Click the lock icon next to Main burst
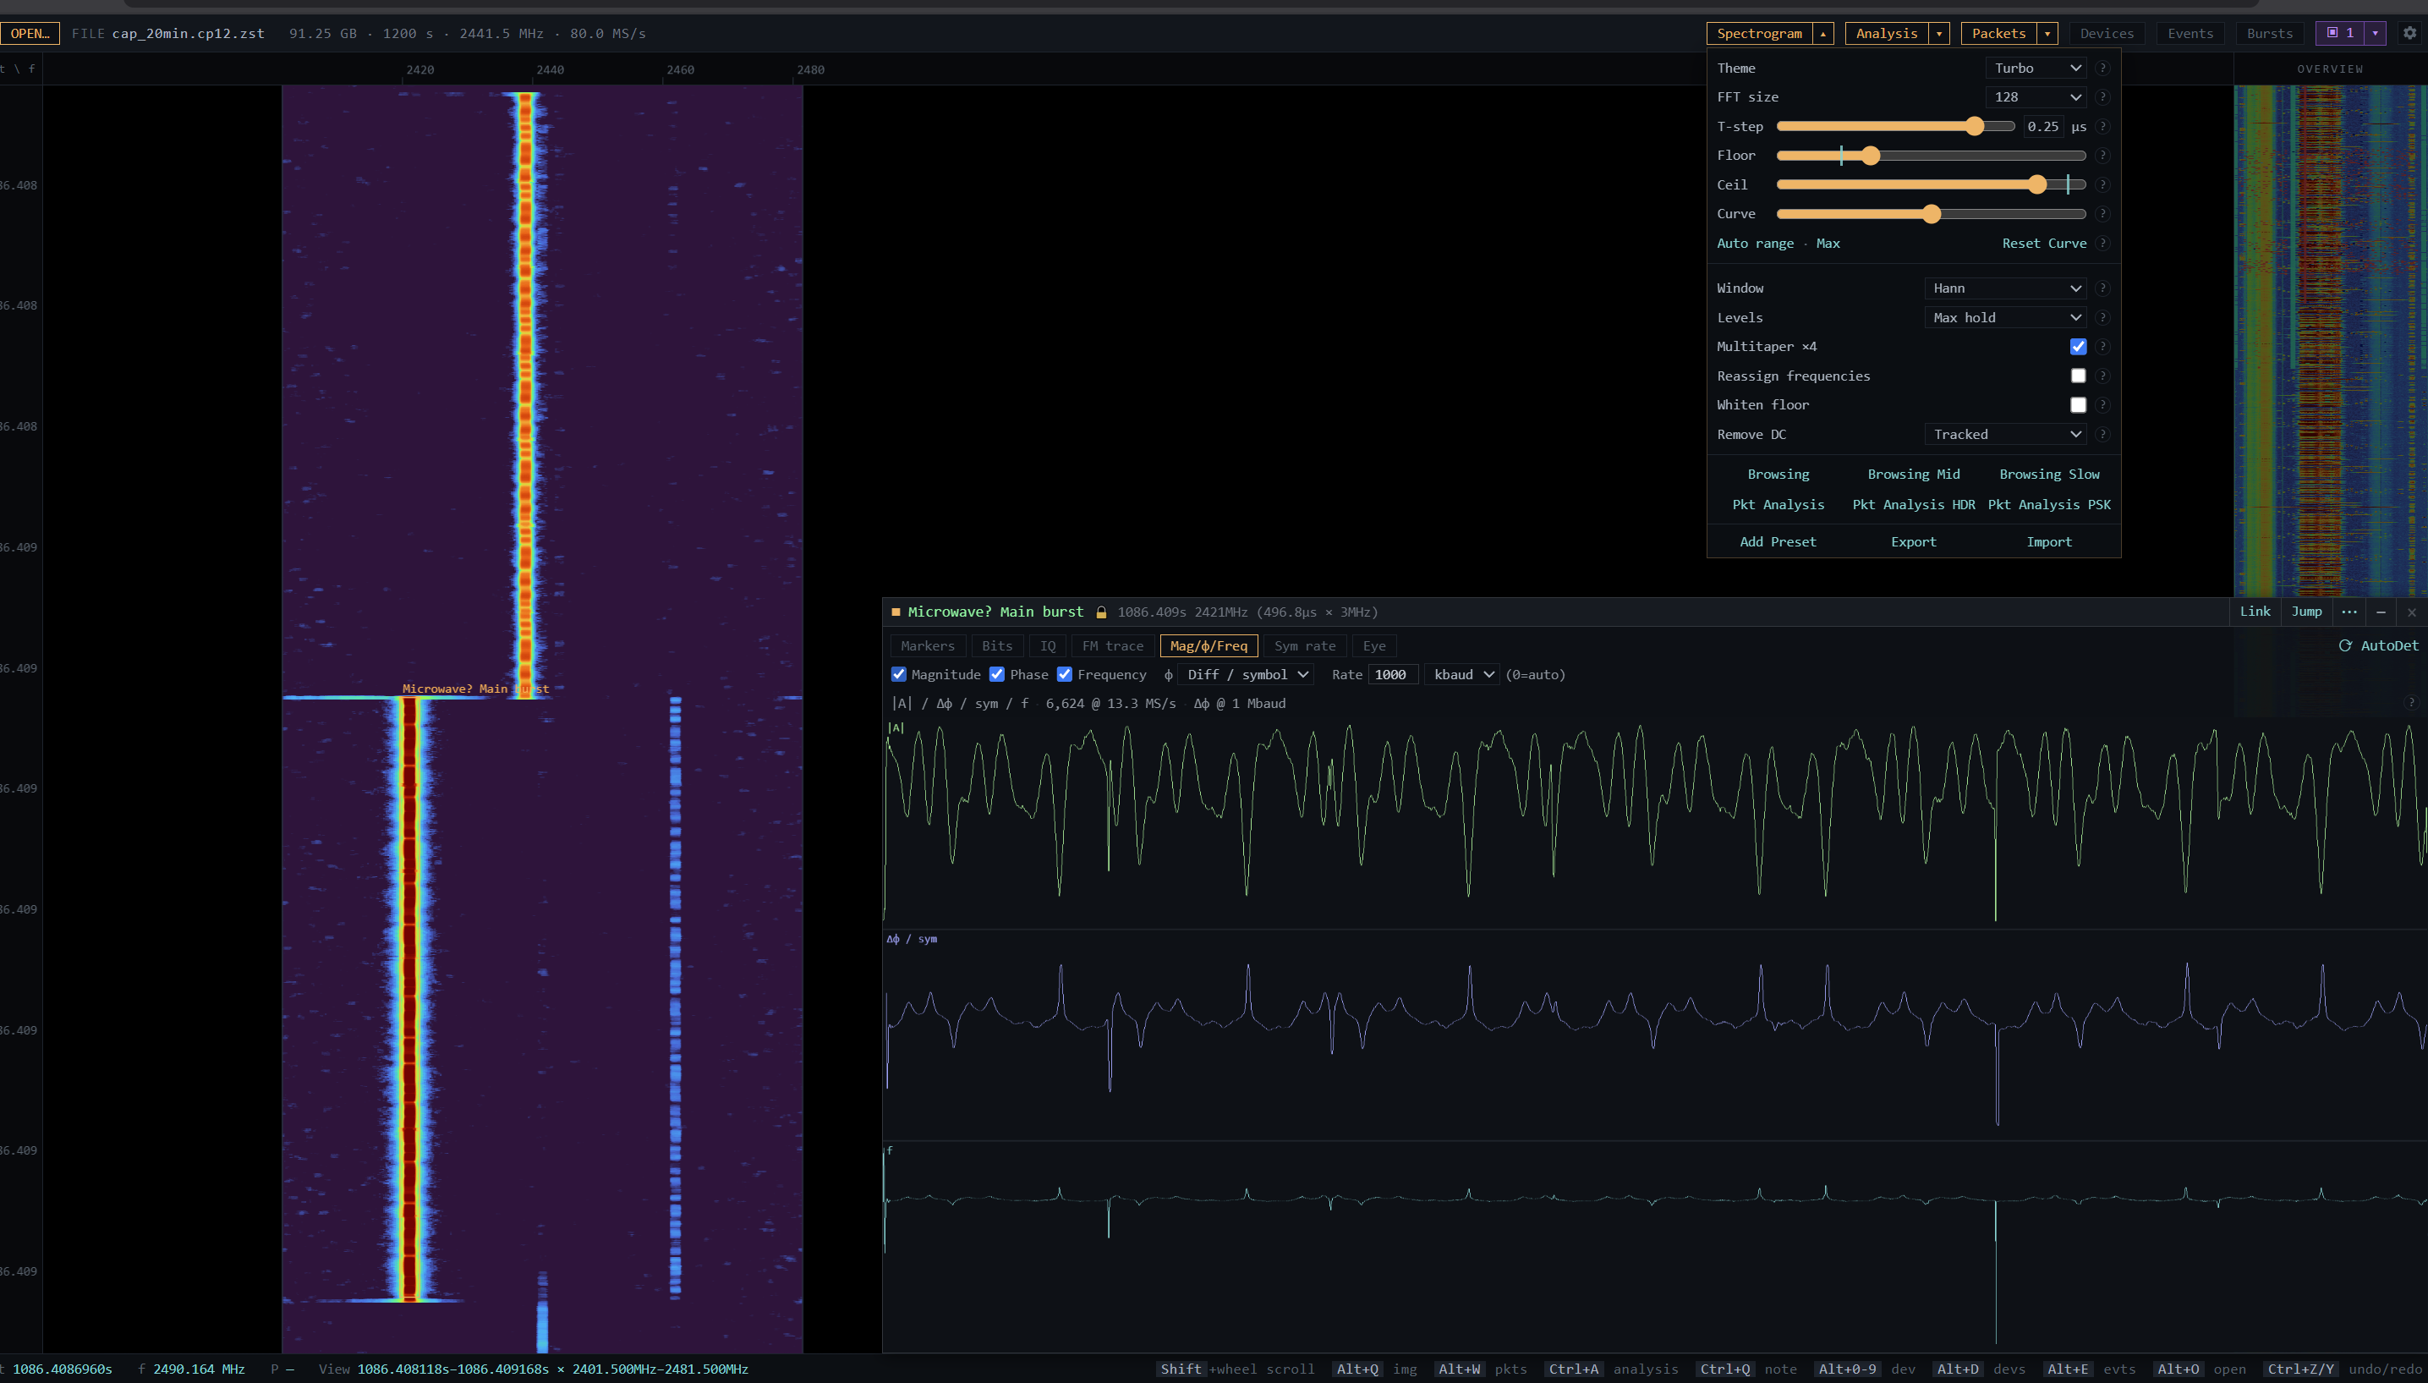The width and height of the screenshot is (2428, 1383). (x=1101, y=612)
